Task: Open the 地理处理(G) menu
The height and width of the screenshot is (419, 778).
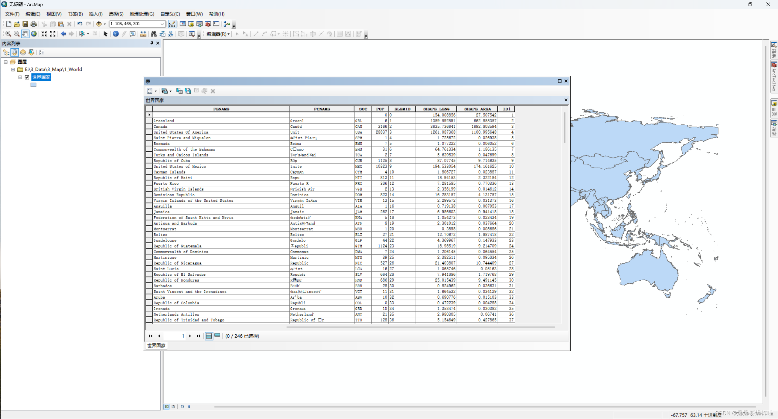Action: point(142,14)
